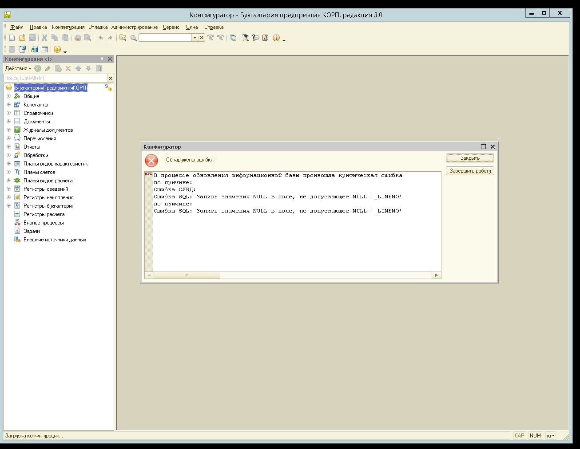Maximize the Конфигуратор error dialog
This screenshot has width=580, height=449.
pyautogui.click(x=483, y=146)
